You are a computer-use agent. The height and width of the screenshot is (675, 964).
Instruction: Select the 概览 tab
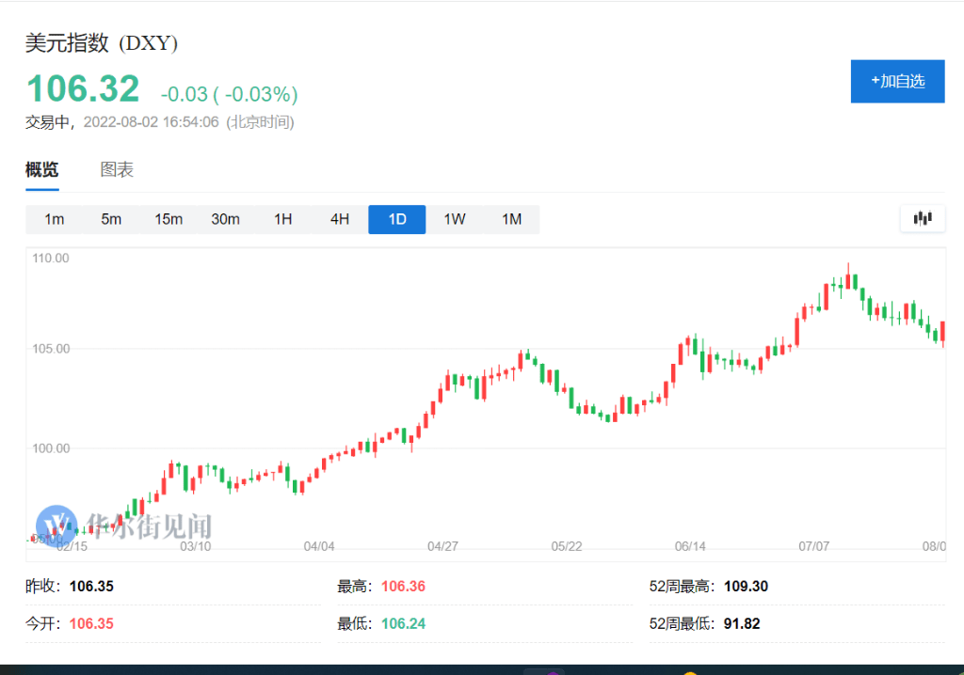click(41, 169)
